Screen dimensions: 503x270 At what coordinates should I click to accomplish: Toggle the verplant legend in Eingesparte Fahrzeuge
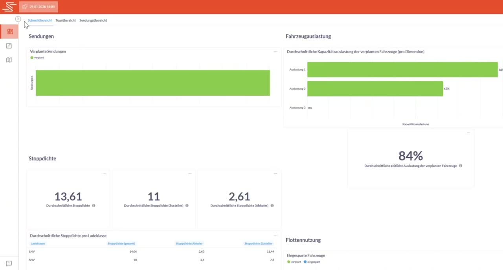294,262
